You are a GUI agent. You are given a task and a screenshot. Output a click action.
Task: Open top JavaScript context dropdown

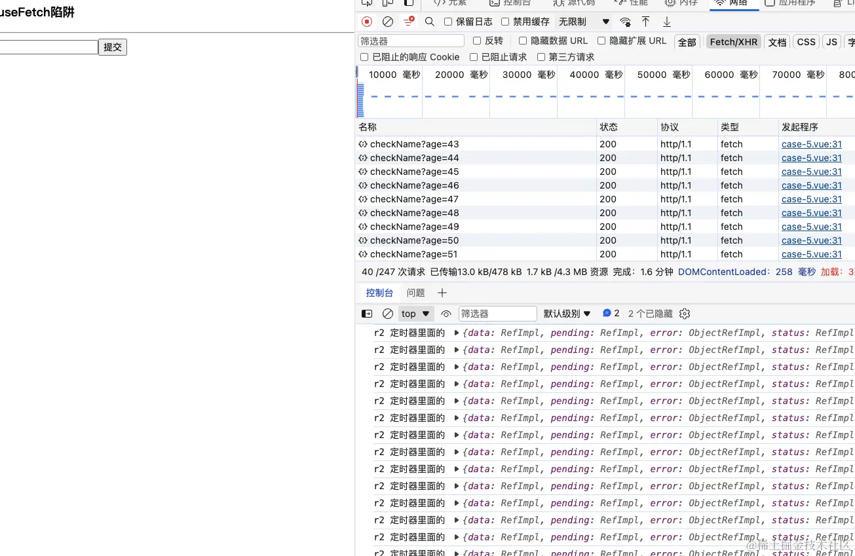tap(416, 314)
